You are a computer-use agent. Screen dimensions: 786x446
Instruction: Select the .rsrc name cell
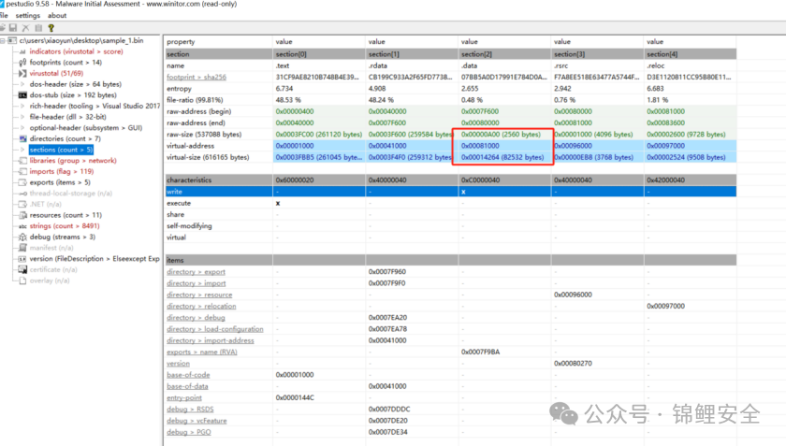[x=597, y=65]
